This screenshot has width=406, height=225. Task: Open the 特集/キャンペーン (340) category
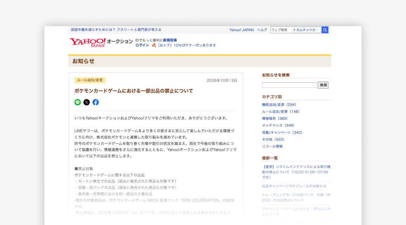(x=282, y=132)
